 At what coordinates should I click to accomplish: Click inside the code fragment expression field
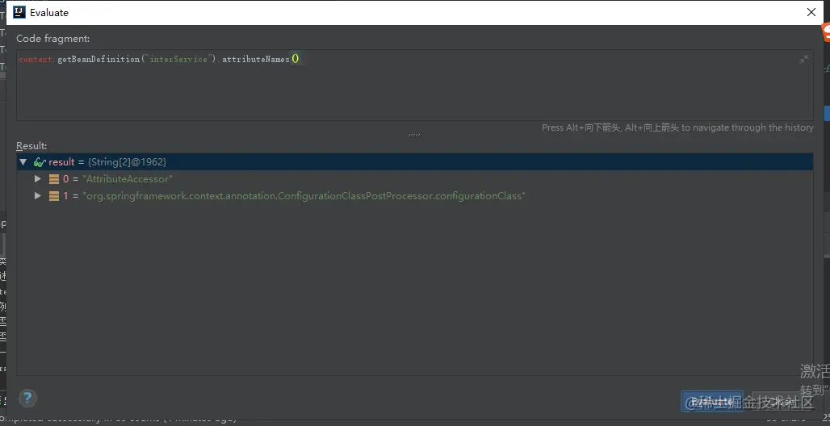tap(414, 86)
